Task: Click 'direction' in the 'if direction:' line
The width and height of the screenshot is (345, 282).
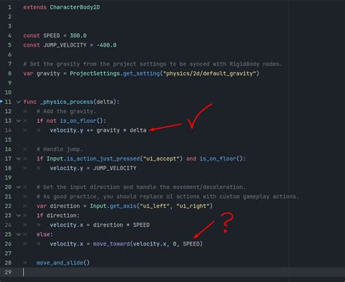Action: [61, 216]
